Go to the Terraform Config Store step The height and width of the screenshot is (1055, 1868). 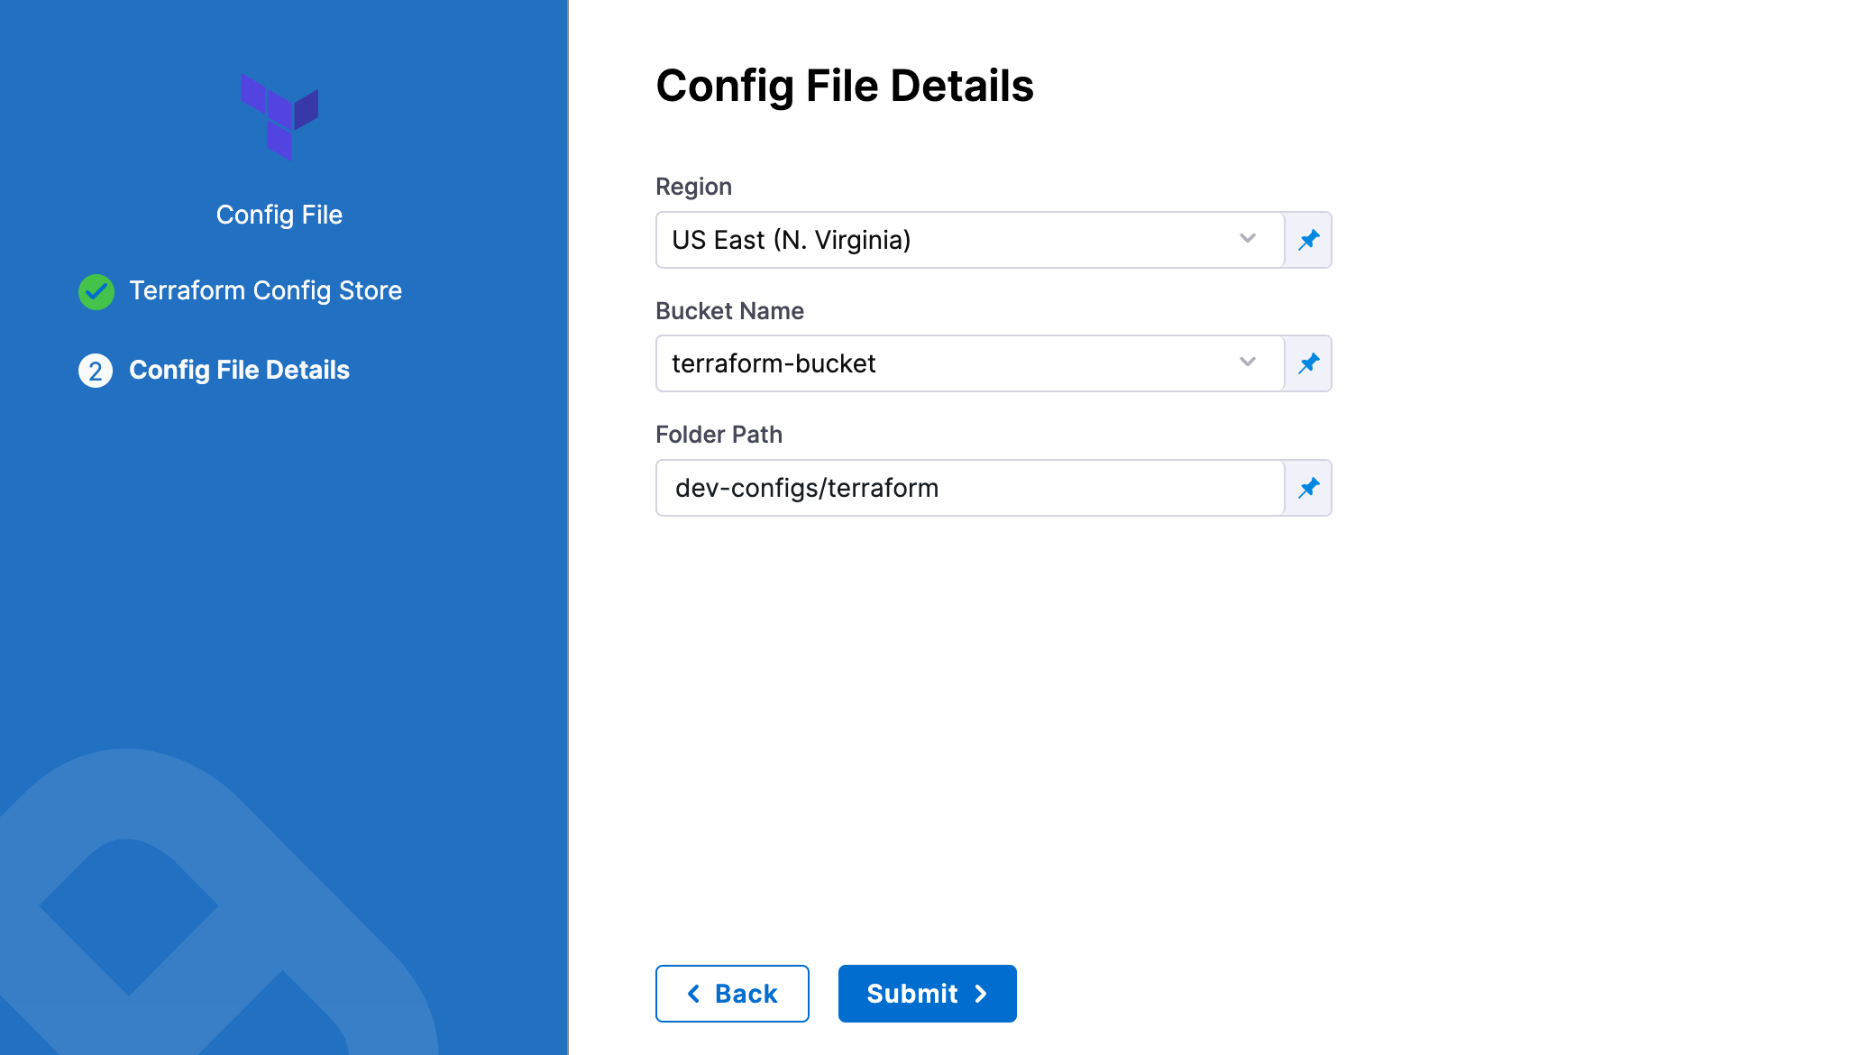(265, 290)
